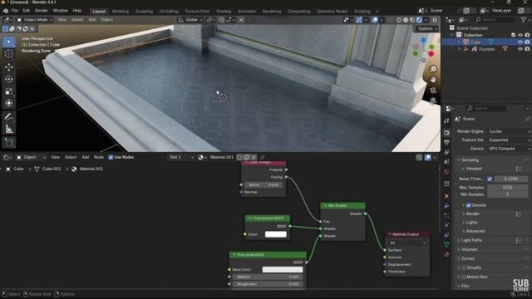Open the Global orientation dropdown

click(x=190, y=20)
